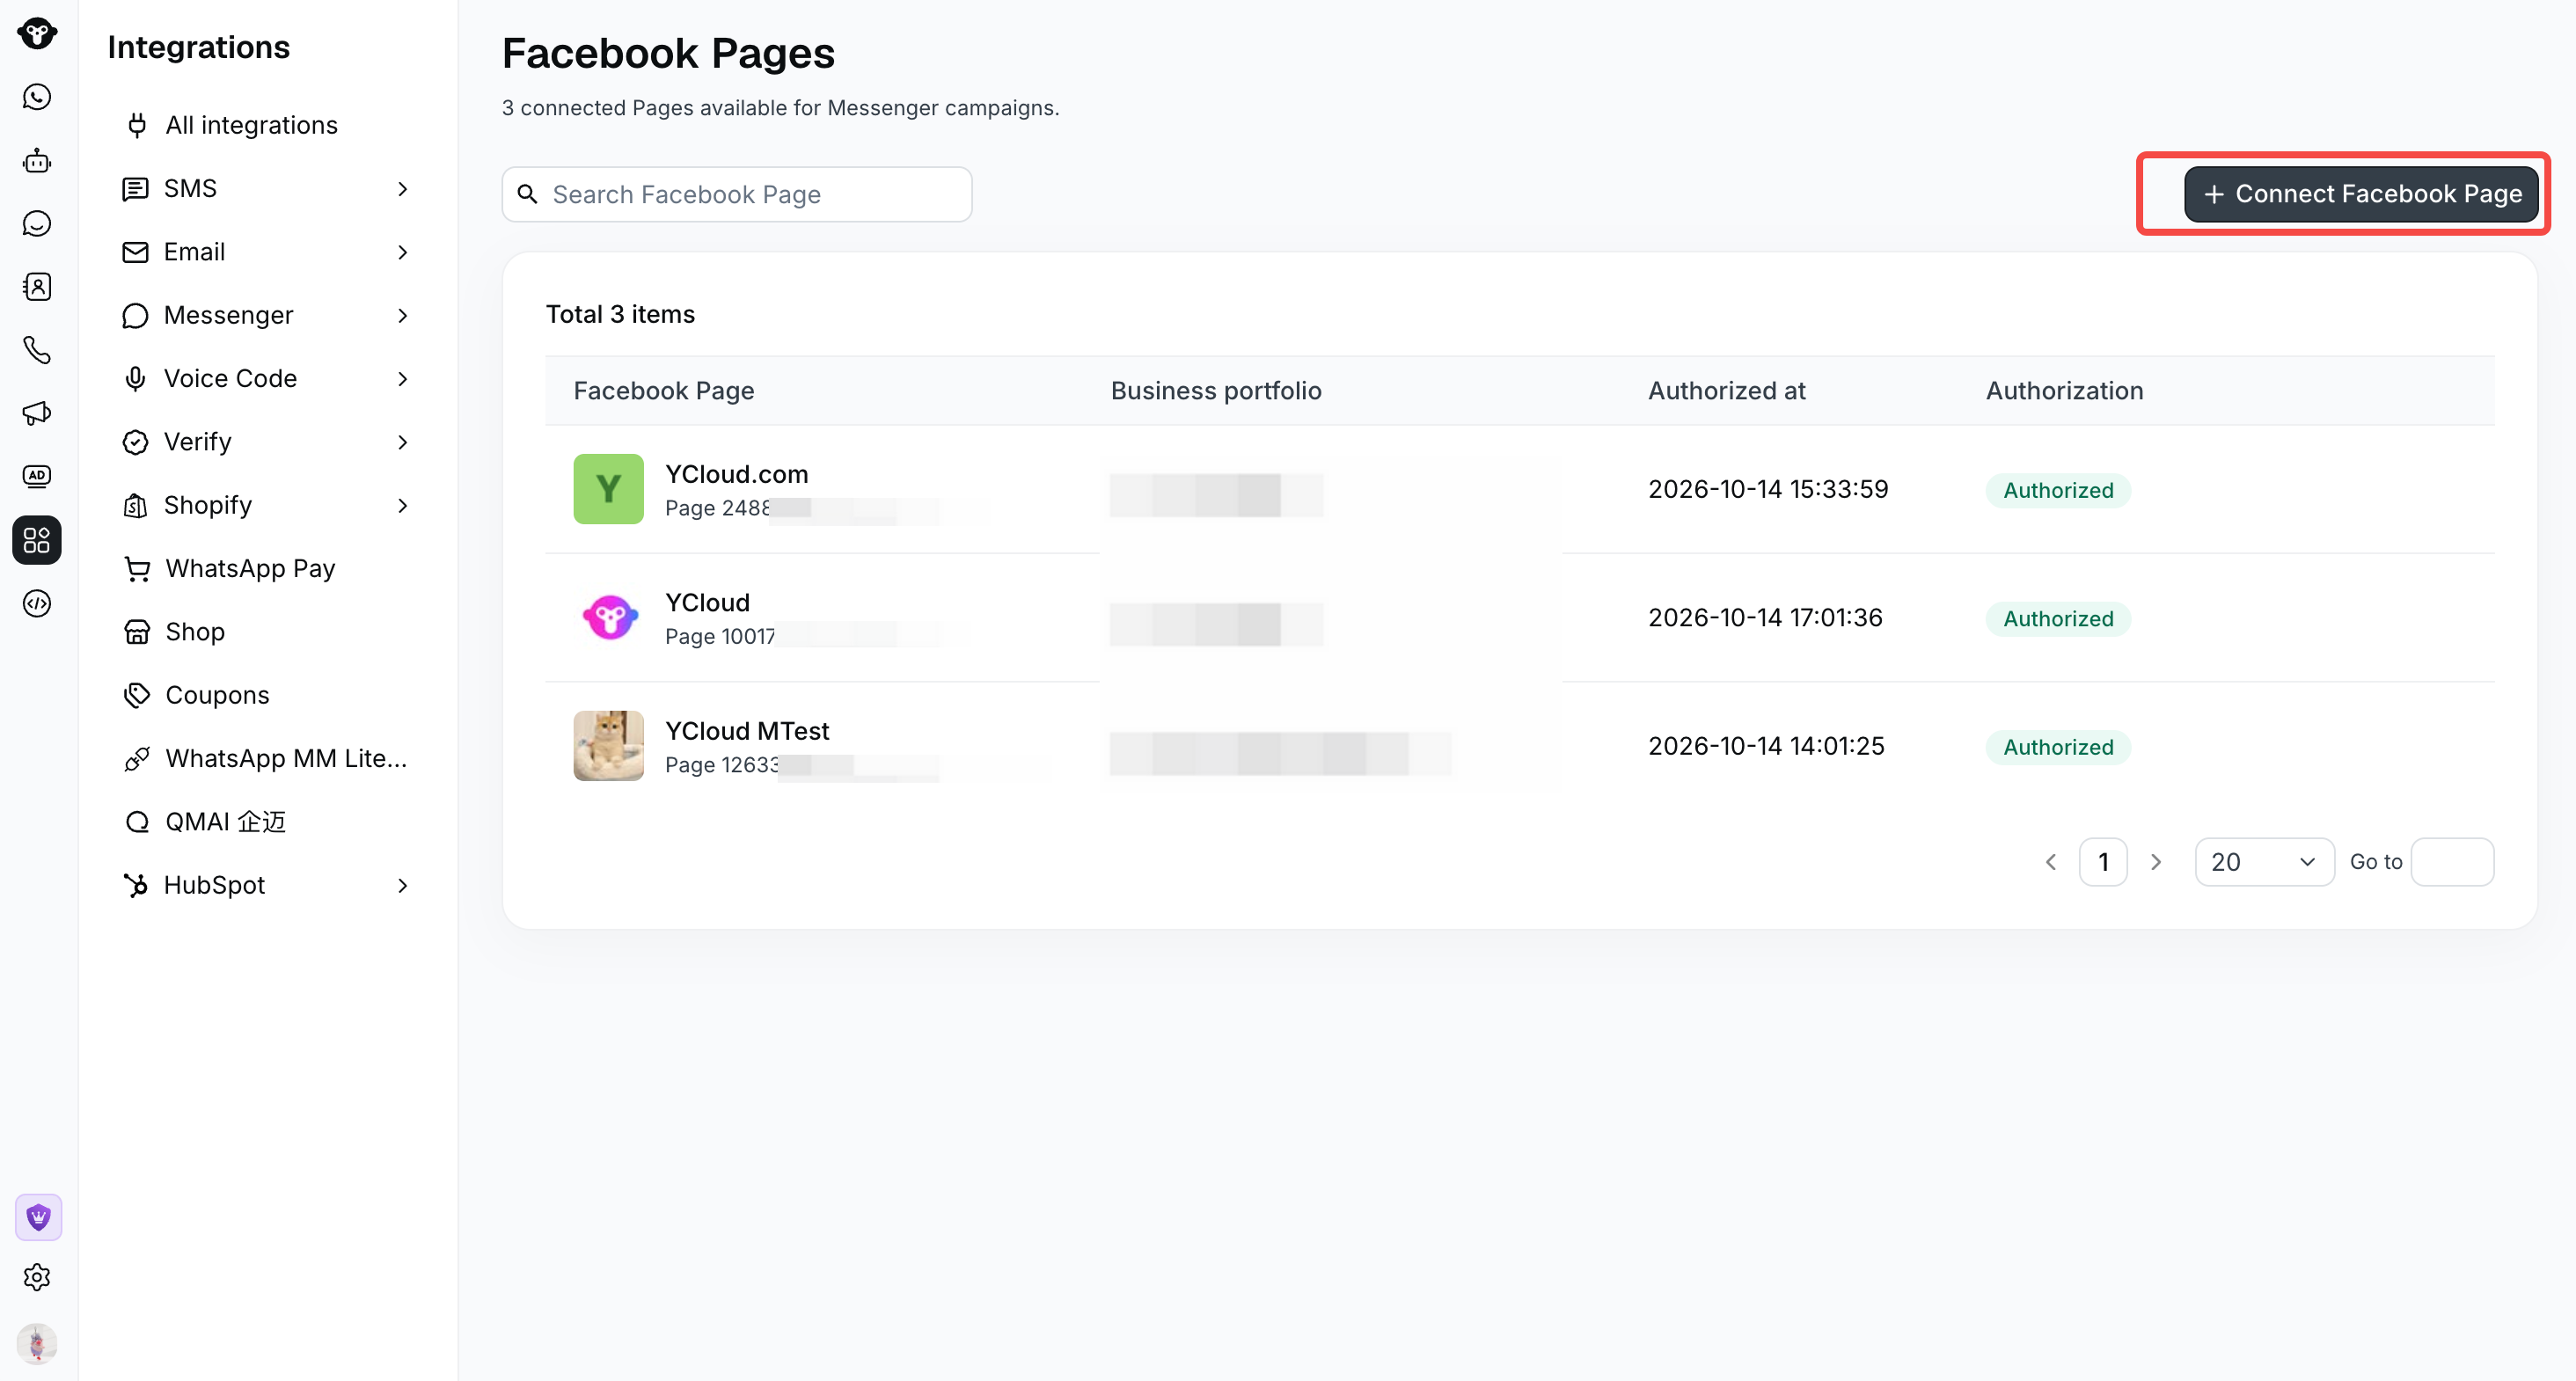Viewport: 2576px width, 1381px height.
Task: Go to next page arrow
Action: point(2156,862)
